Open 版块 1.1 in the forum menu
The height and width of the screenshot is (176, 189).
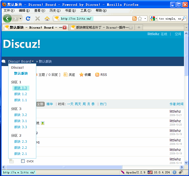[x=21, y=100]
